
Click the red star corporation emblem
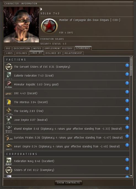(x=49, y=26)
